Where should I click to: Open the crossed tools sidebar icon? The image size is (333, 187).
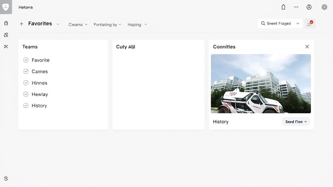click(x=6, y=46)
